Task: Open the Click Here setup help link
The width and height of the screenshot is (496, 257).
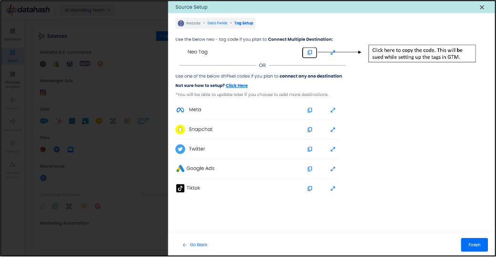Action: [x=237, y=86]
